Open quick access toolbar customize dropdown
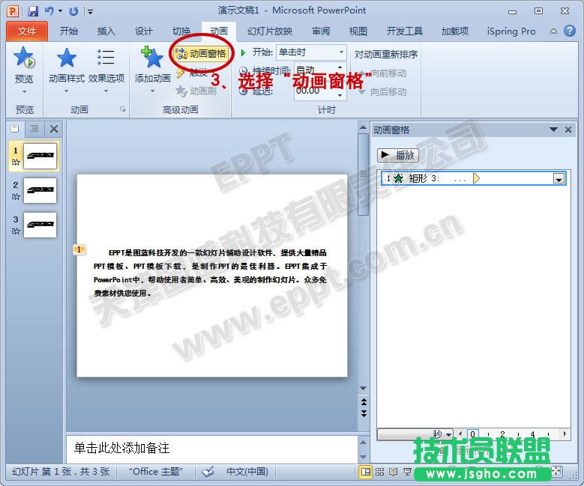The height and width of the screenshot is (486, 584). point(91,12)
